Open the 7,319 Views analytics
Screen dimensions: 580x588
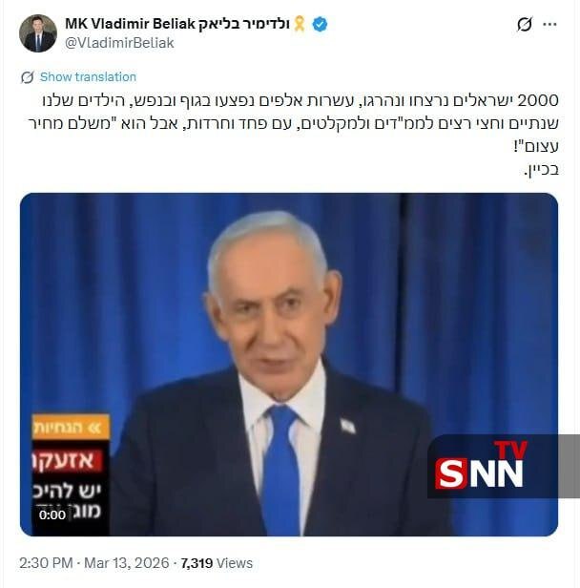tap(217, 563)
